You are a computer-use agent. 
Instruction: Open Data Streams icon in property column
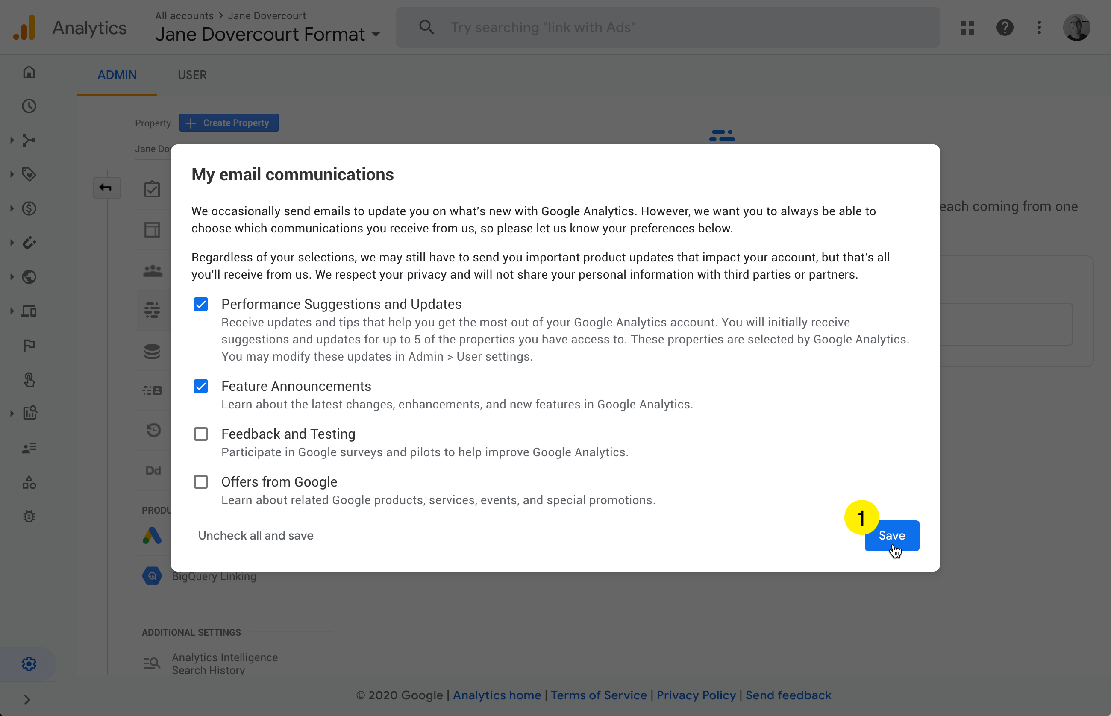[152, 310]
